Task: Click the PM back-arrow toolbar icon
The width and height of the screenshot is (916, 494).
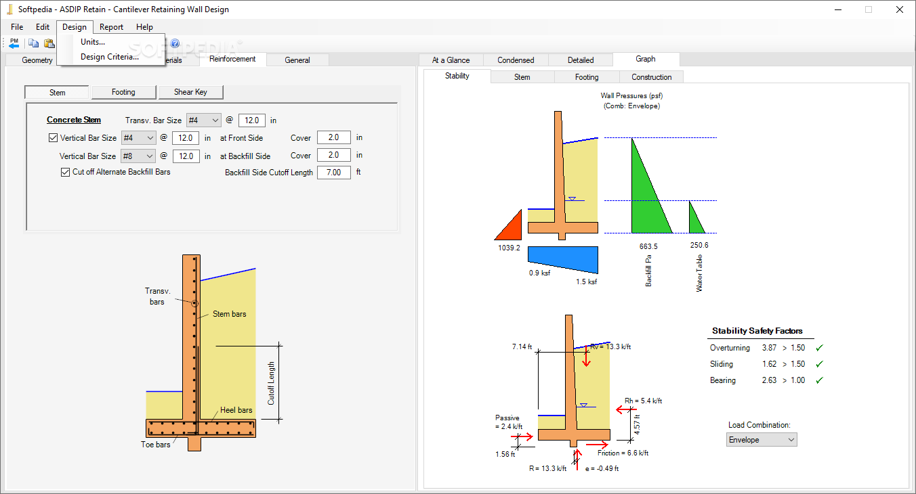Action: pos(14,43)
